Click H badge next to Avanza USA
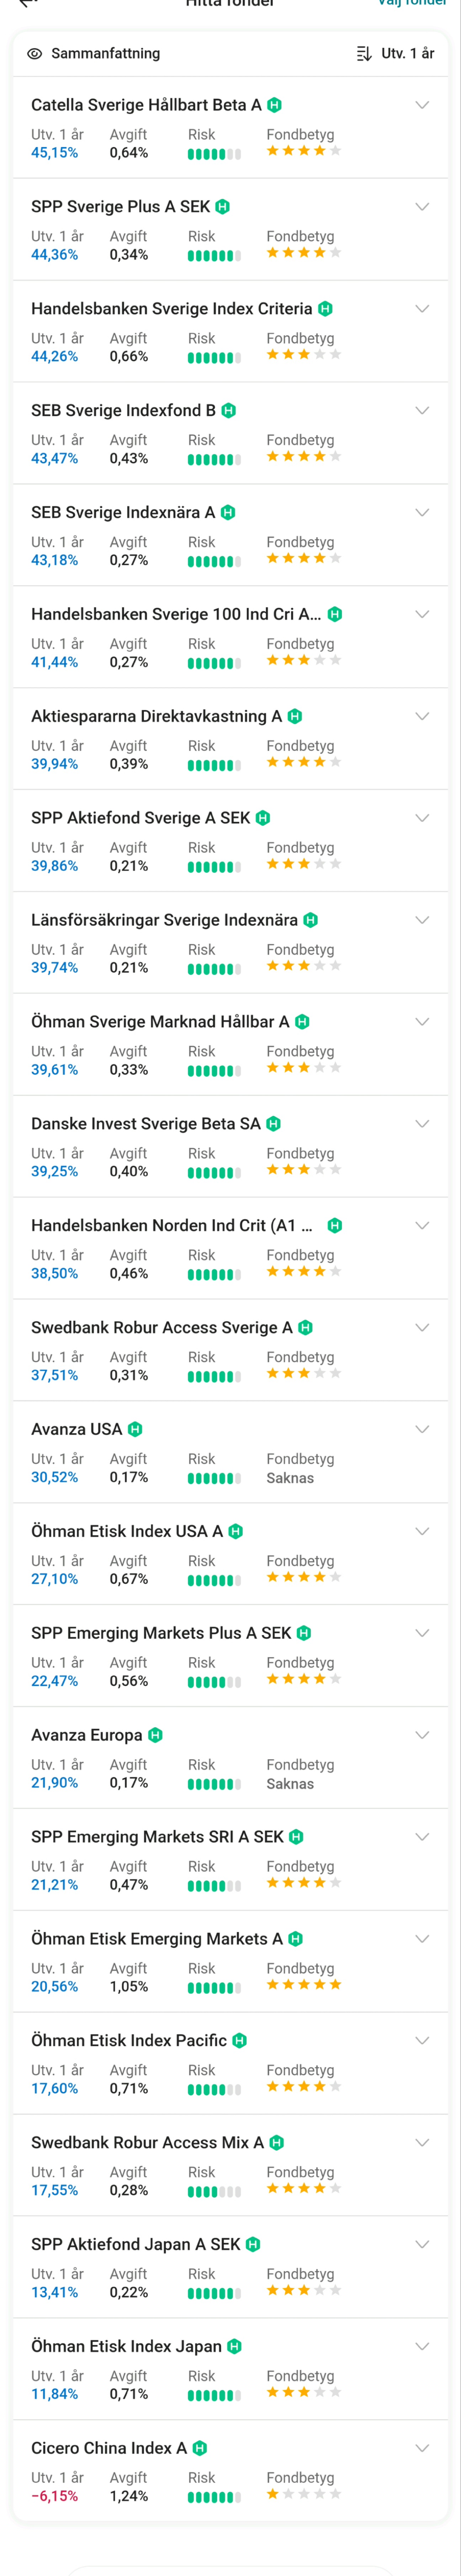The height and width of the screenshot is (2576, 461). [x=135, y=1429]
